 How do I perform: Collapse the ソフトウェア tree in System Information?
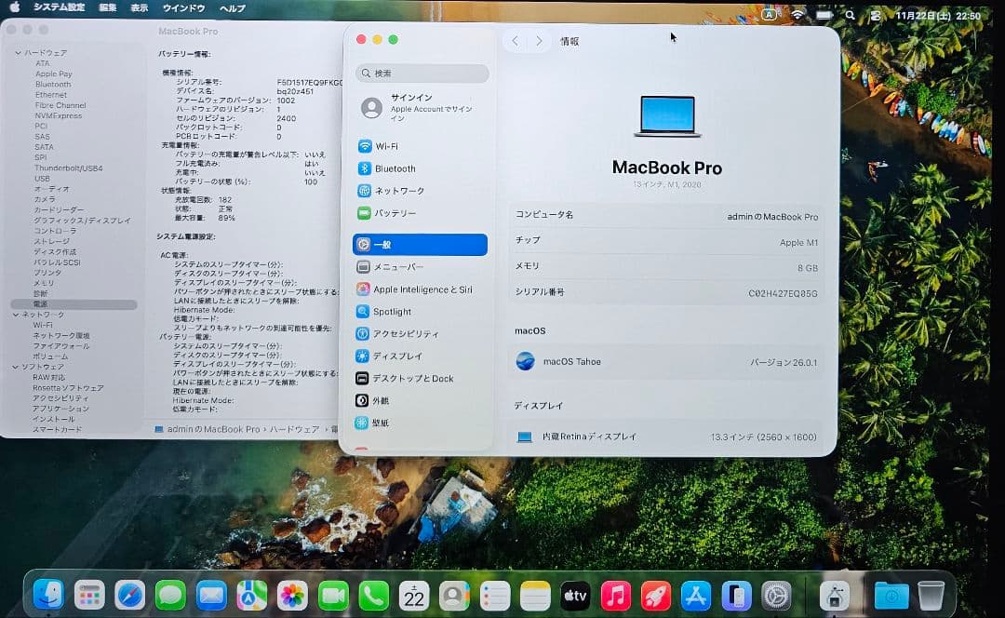coord(17,365)
